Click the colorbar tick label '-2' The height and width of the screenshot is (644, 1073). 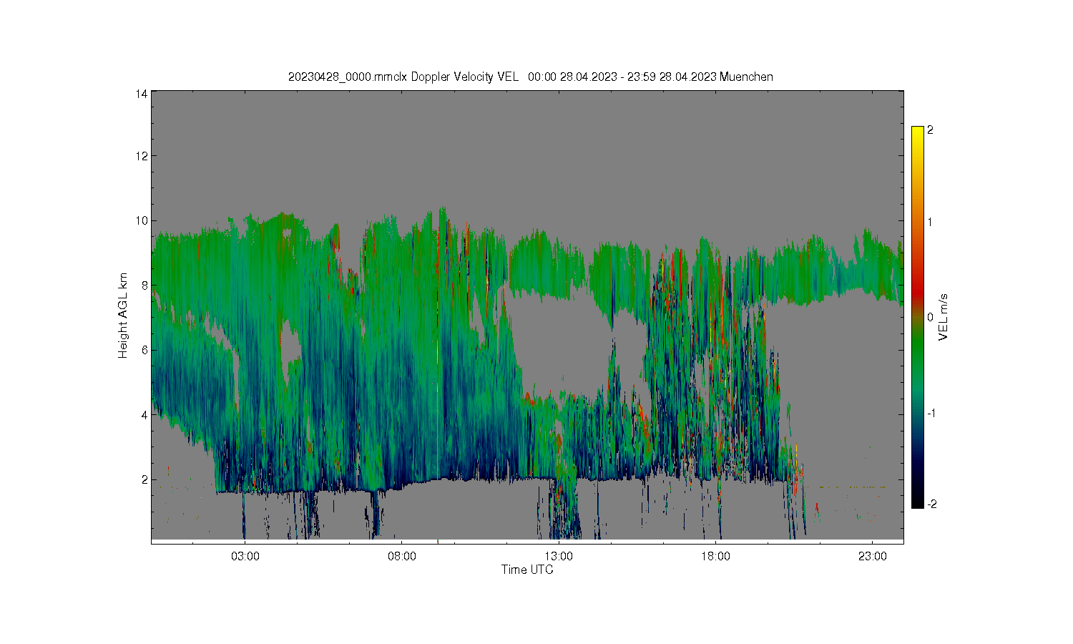[x=931, y=504]
